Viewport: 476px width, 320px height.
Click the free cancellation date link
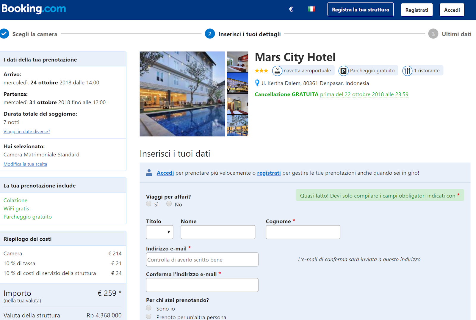tap(364, 94)
